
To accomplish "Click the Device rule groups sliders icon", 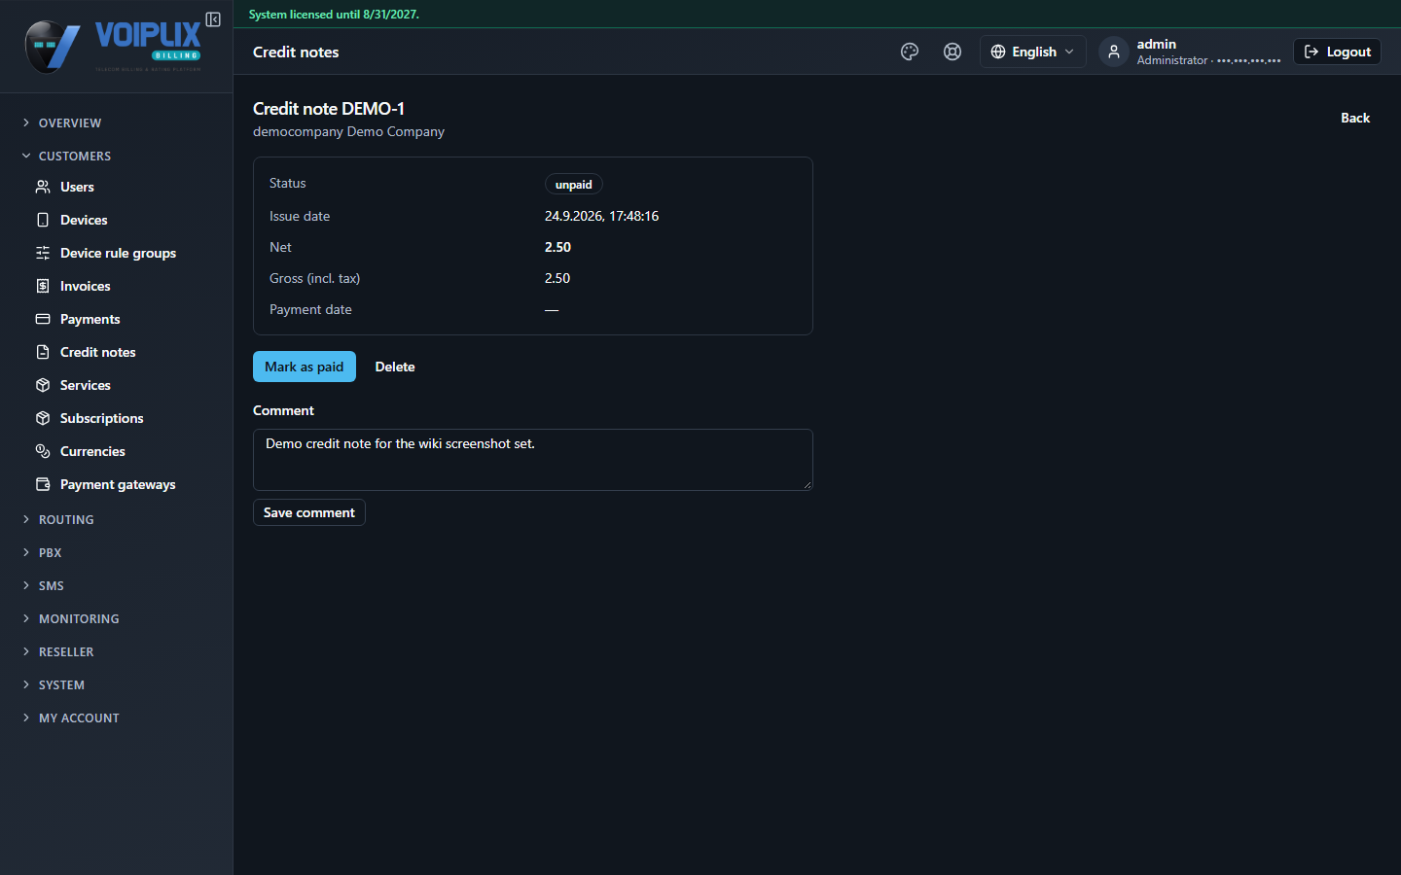I will click(43, 253).
